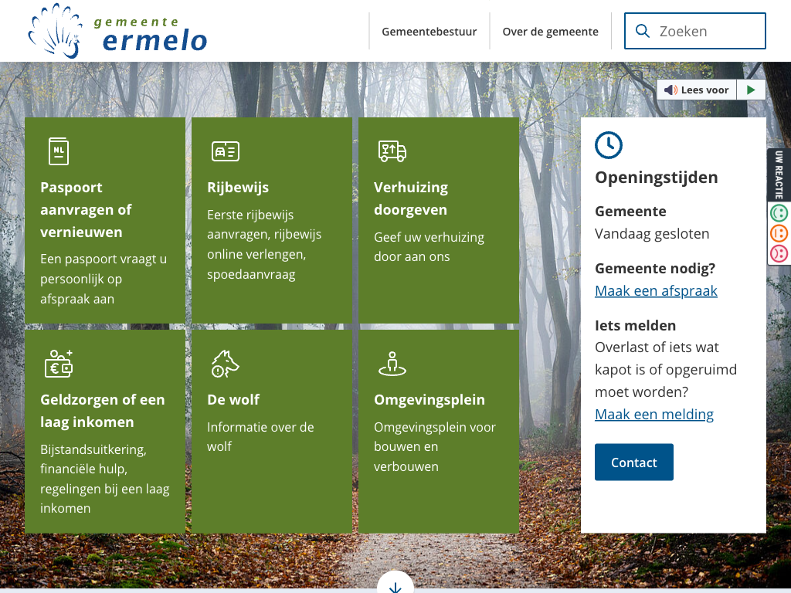Click into the Zoeken search field
791x593 pixels.
tap(707, 31)
